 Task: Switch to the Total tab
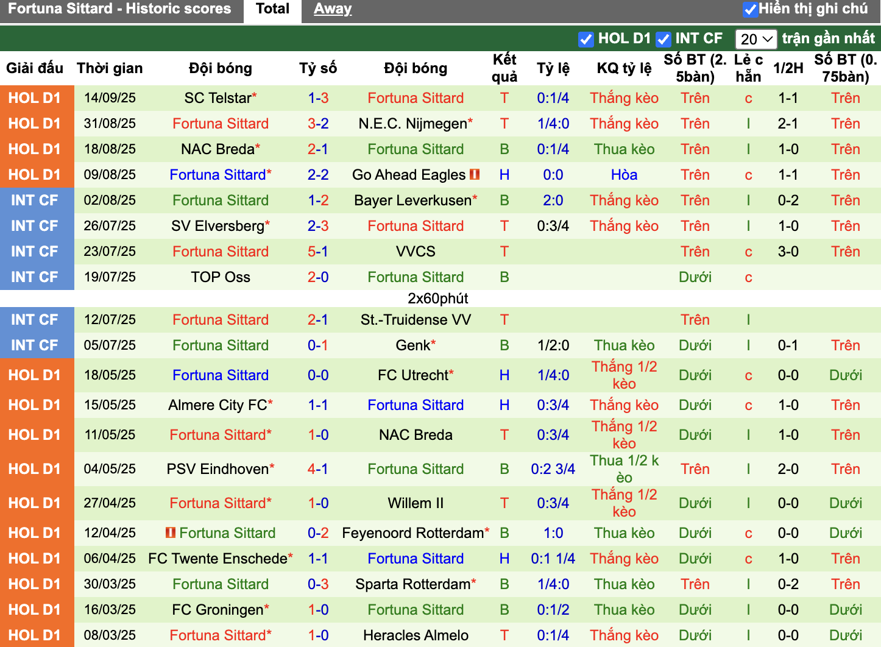click(272, 9)
